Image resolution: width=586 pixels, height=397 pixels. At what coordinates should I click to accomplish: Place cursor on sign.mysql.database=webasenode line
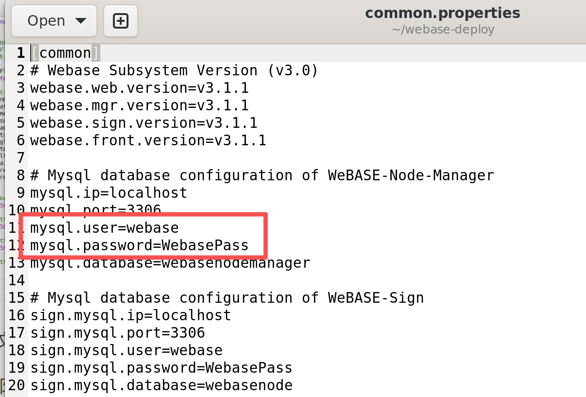pyautogui.click(x=161, y=385)
